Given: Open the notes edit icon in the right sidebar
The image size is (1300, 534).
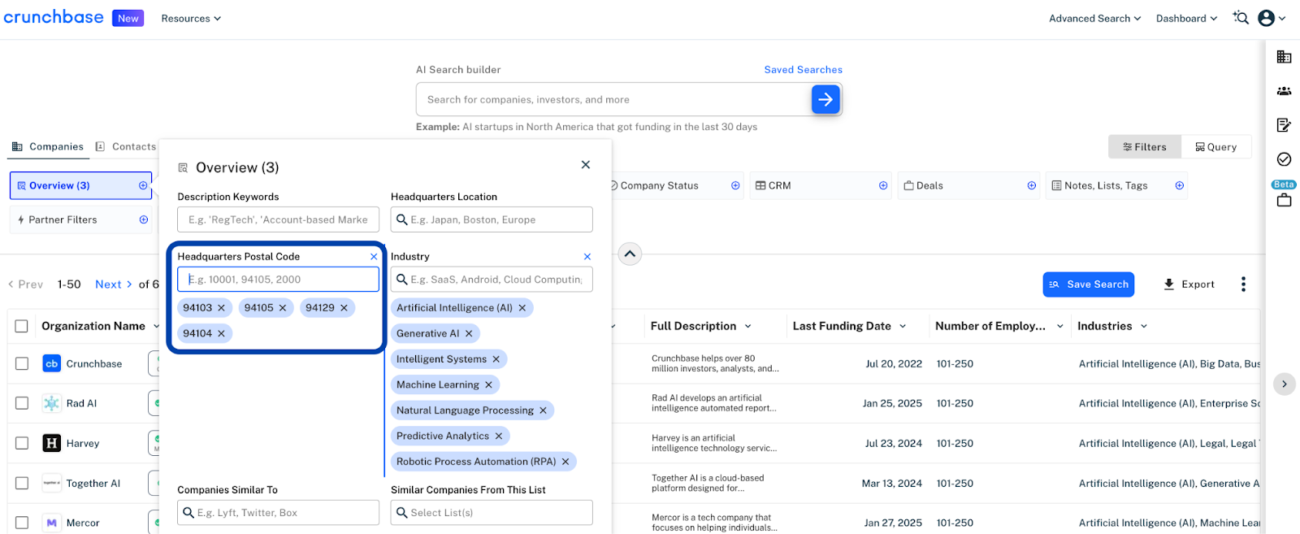Looking at the screenshot, I should (1284, 125).
